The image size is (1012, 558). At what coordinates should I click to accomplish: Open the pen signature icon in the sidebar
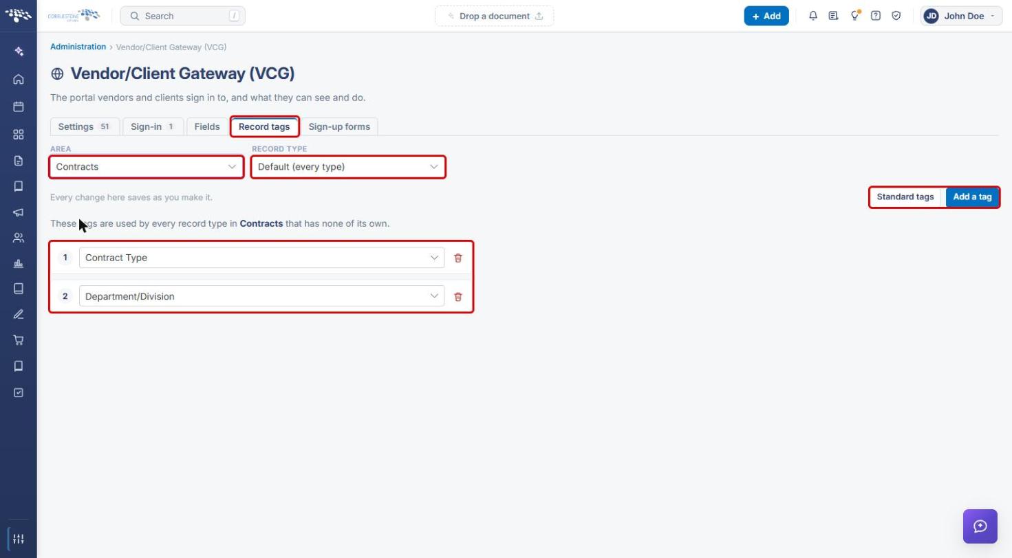19,315
